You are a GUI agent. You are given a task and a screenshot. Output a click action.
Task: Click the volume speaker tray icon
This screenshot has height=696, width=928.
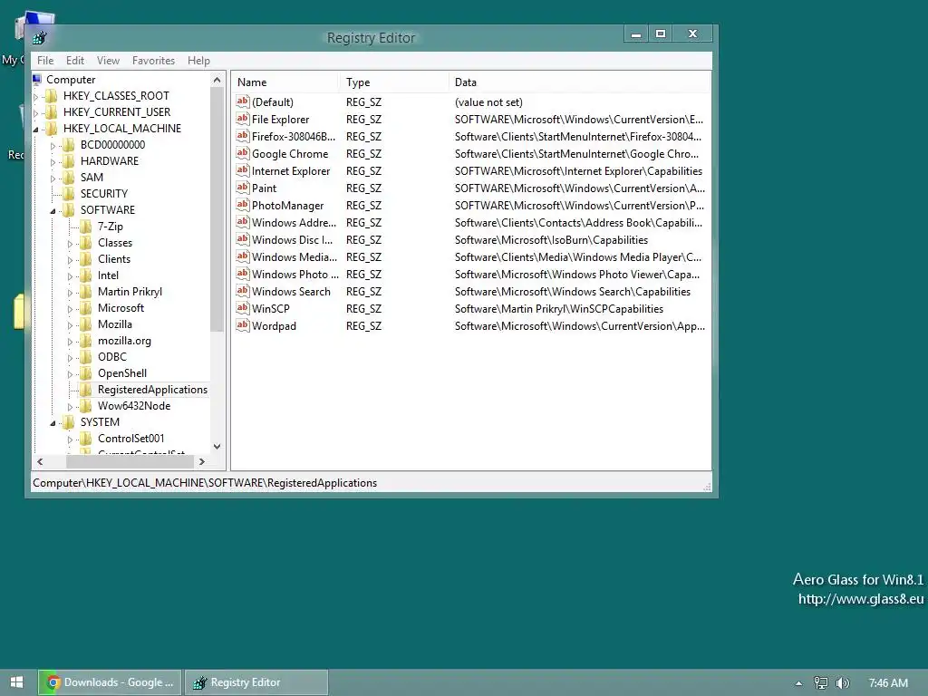pos(842,683)
